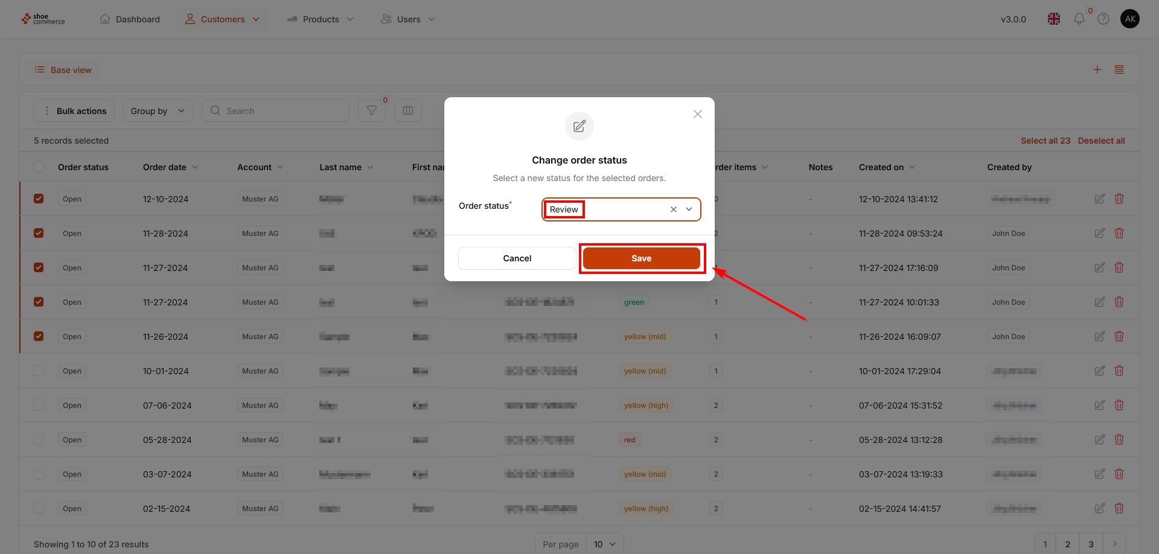Focus the Search input field
1159x554 pixels.
(276, 111)
